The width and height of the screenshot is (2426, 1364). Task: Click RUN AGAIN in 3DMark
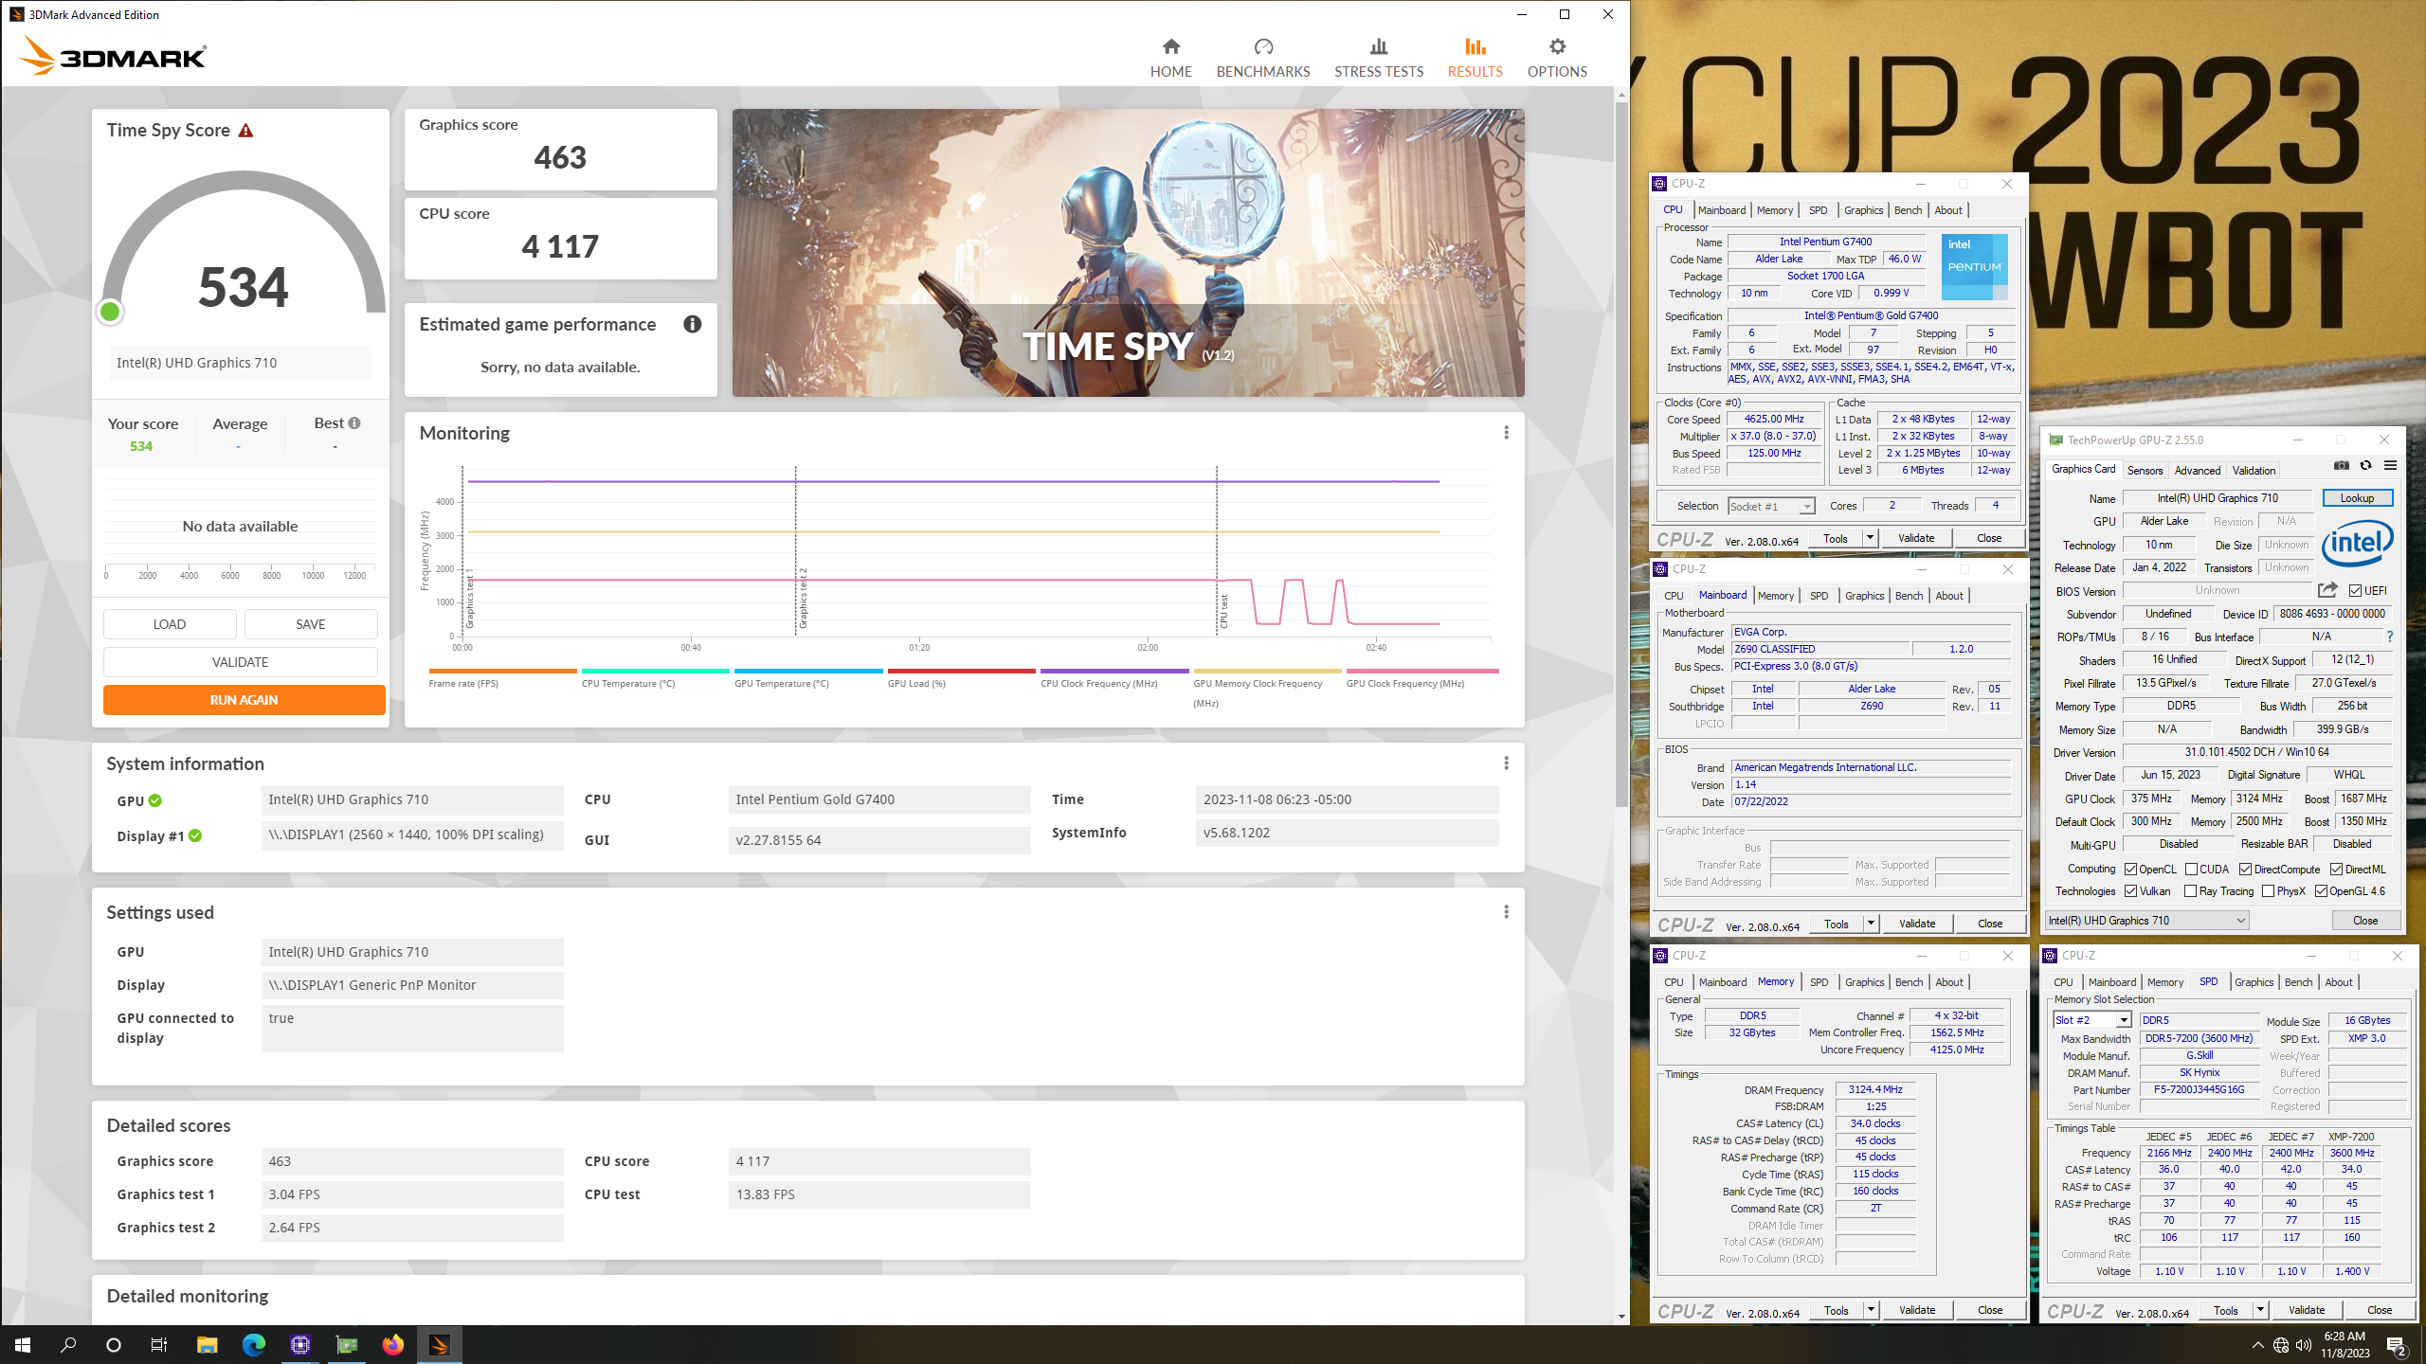[244, 700]
